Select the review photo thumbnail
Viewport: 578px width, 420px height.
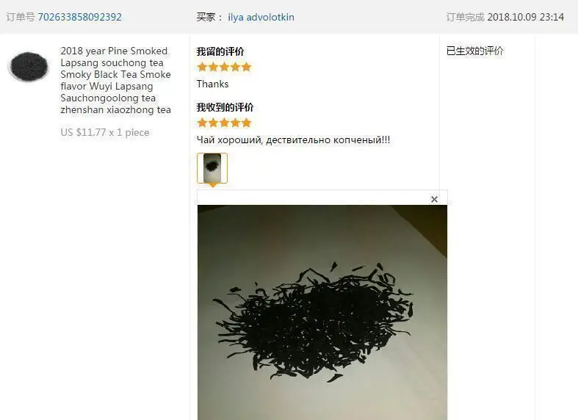tap(212, 168)
